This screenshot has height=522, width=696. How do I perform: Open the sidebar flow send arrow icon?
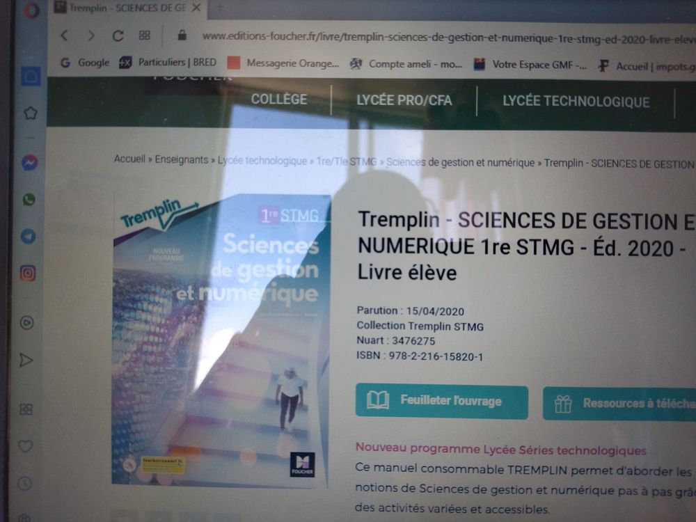point(26,360)
